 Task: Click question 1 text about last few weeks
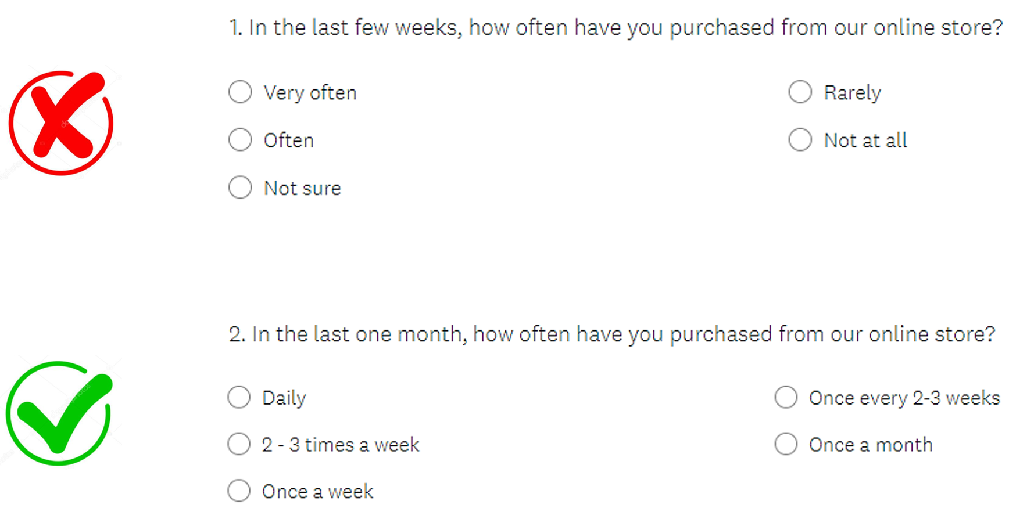[616, 28]
